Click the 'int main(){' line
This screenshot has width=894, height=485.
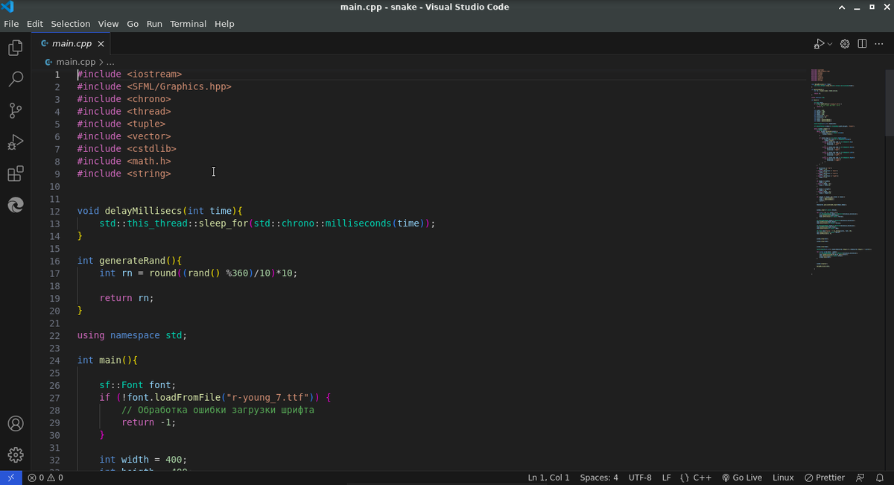(x=107, y=360)
